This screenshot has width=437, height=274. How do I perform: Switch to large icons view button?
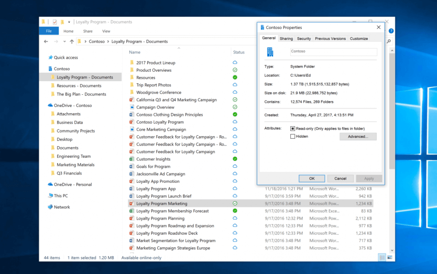[390, 258]
